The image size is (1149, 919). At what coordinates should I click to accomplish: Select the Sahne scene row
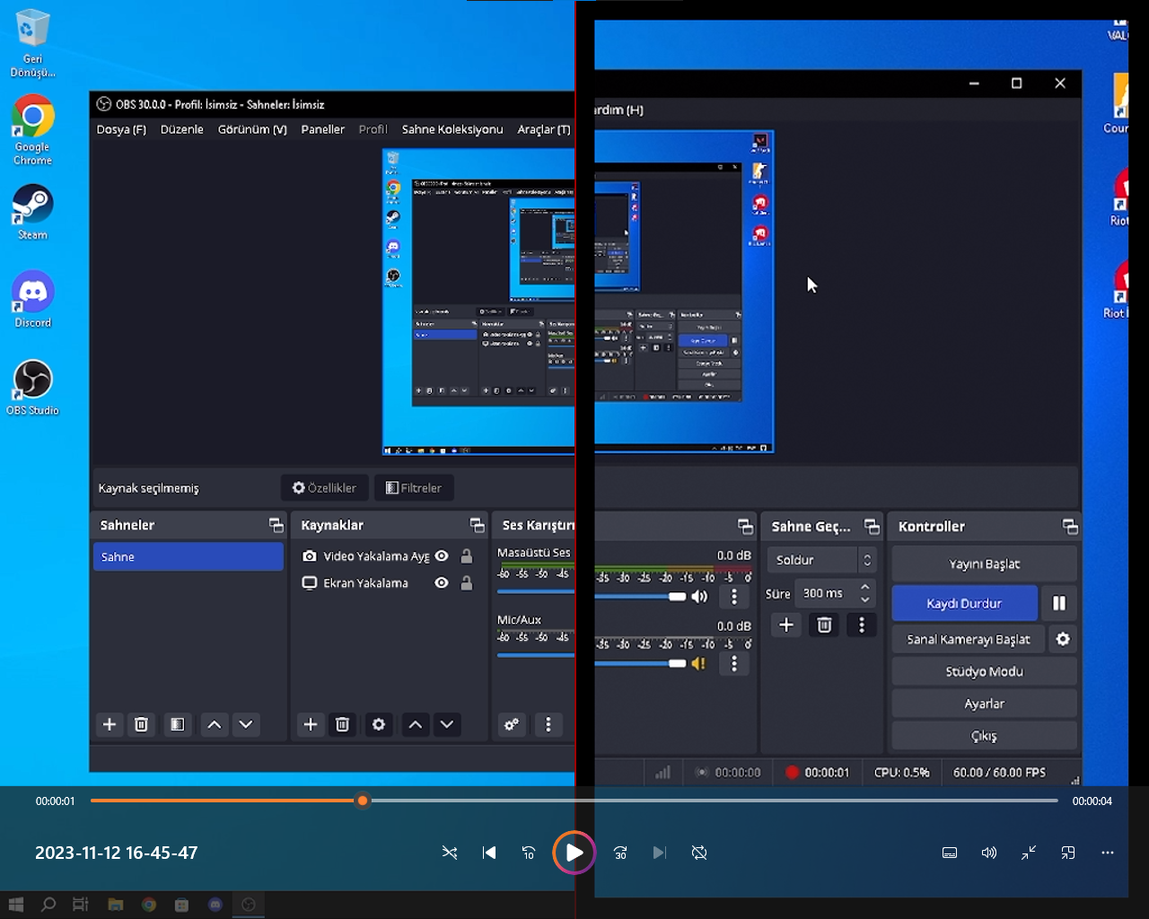189,556
